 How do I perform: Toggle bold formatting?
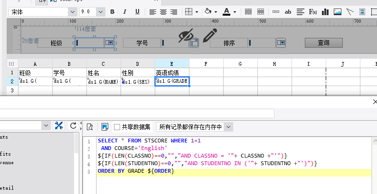click(113, 12)
